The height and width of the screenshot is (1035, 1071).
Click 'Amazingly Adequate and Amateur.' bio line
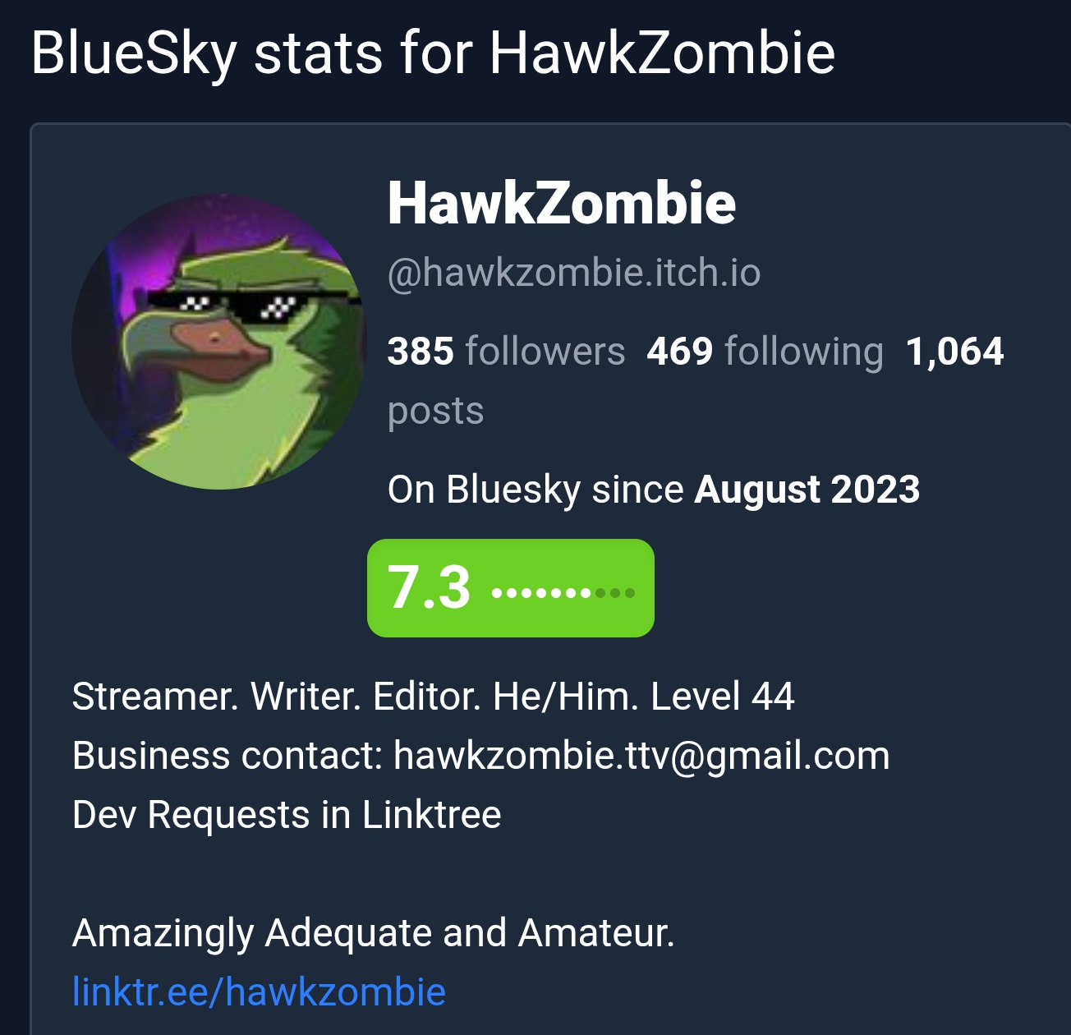click(x=374, y=933)
